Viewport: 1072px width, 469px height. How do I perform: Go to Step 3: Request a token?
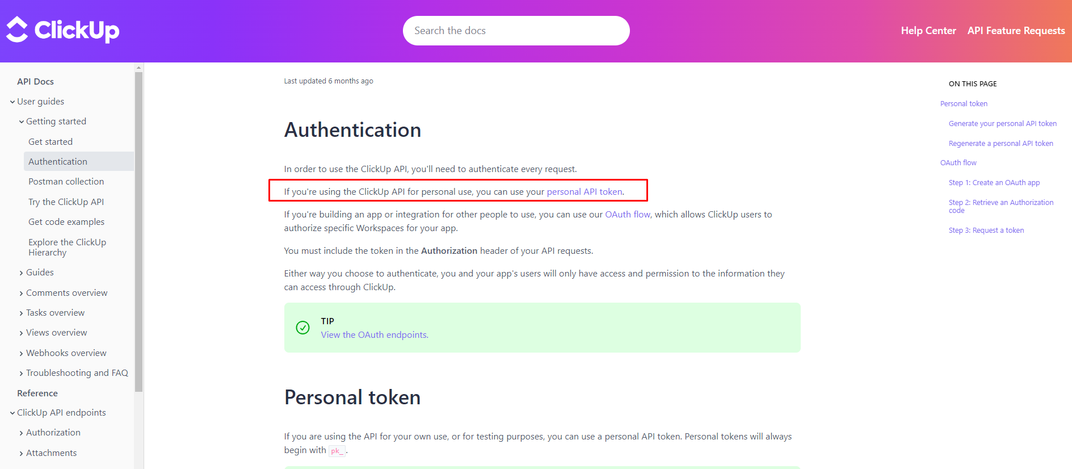point(986,231)
